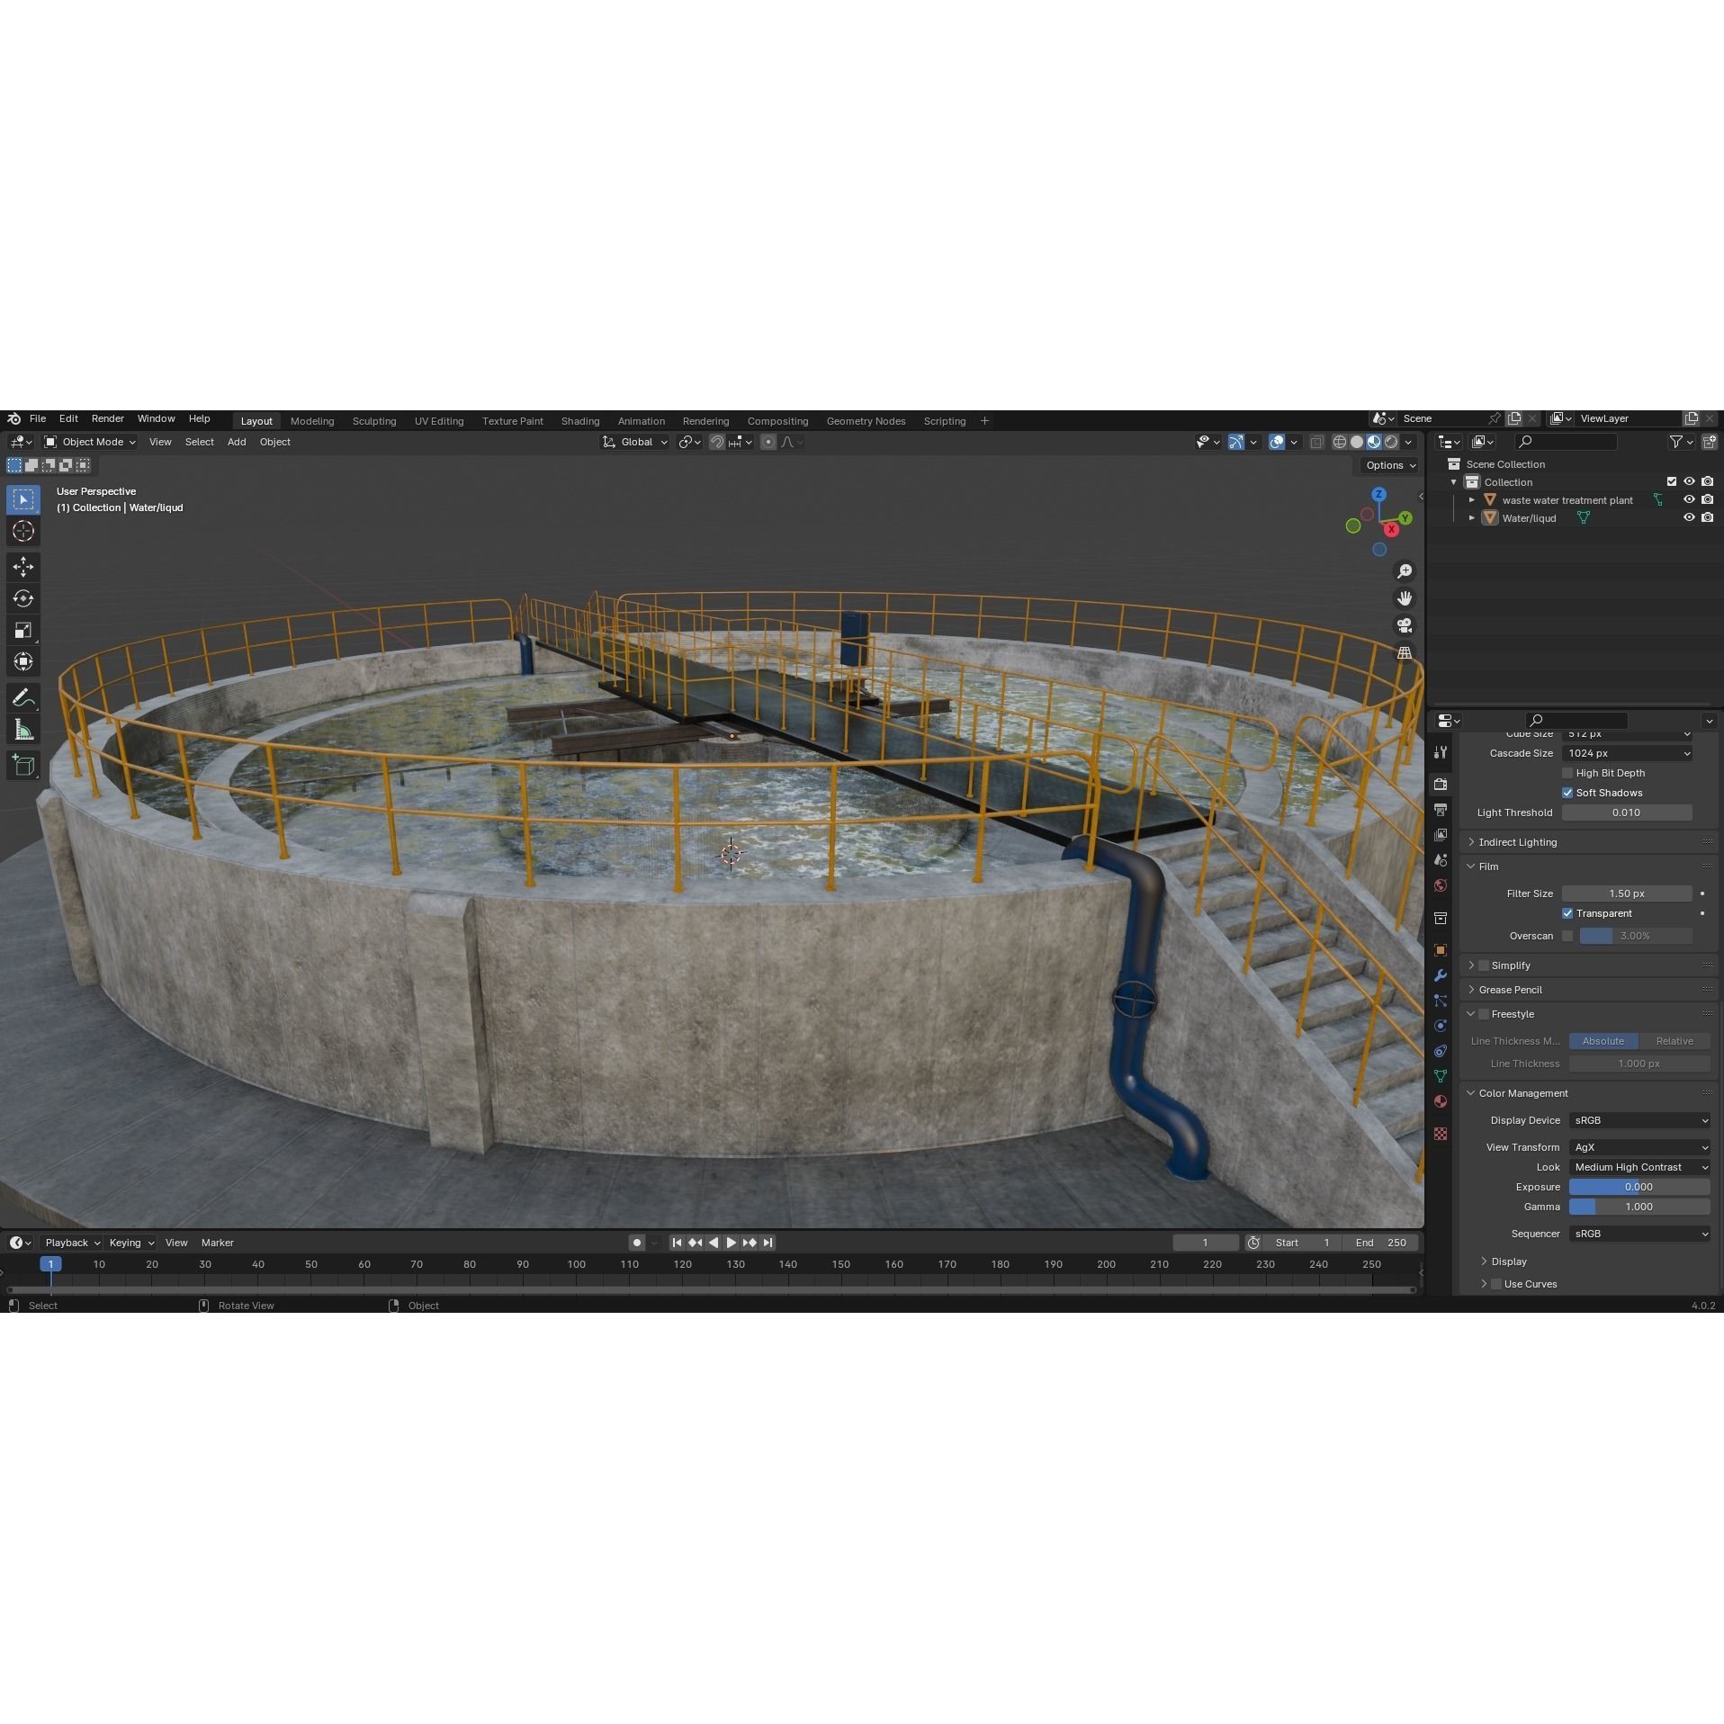Activate the Measure tool
Image resolution: width=1724 pixels, height=1724 pixels.
pos(22,728)
